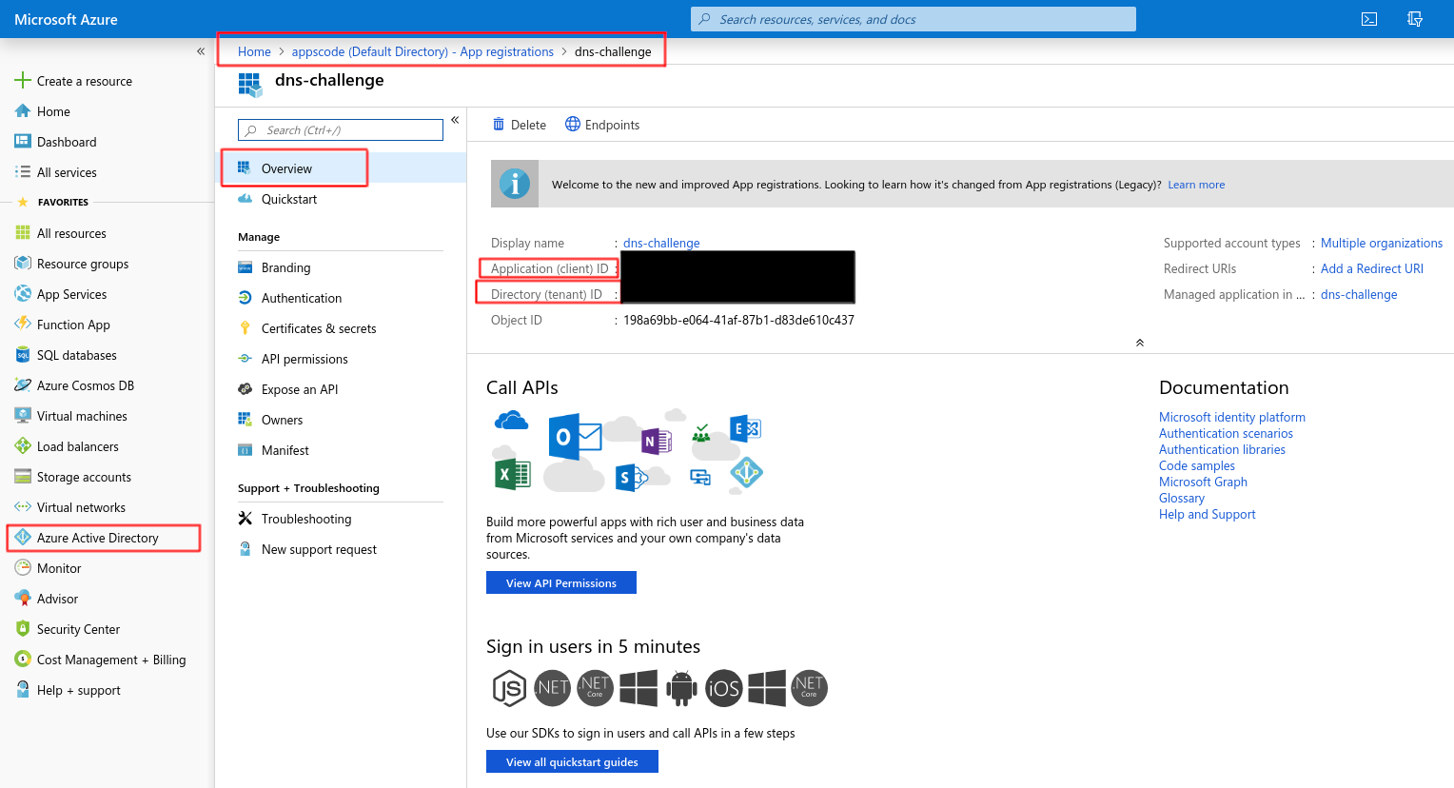
Task: Open the Add a Redirect URI link
Action: 1371,268
